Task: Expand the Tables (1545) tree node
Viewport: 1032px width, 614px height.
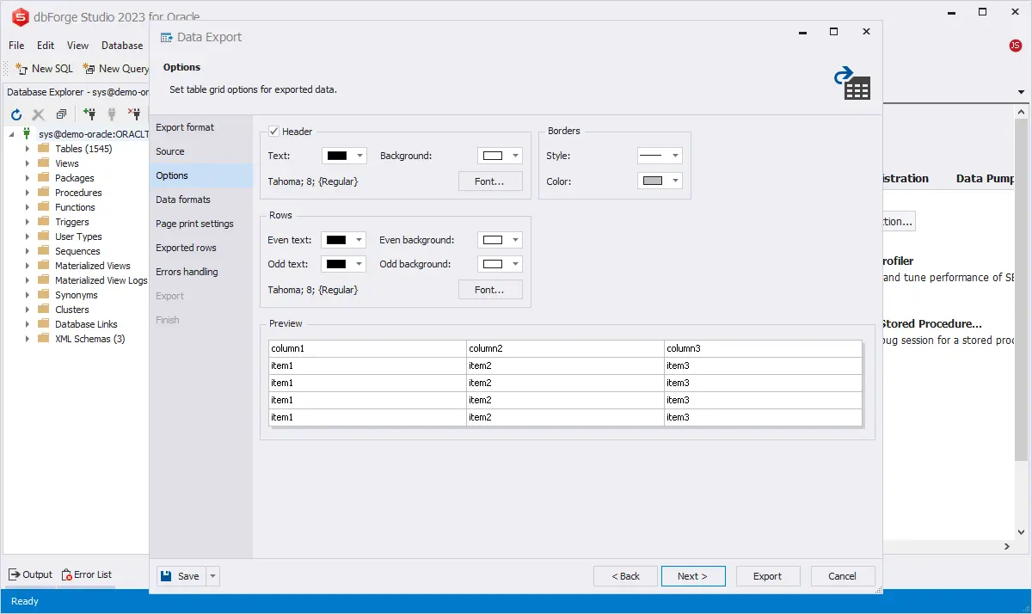Action: point(27,149)
